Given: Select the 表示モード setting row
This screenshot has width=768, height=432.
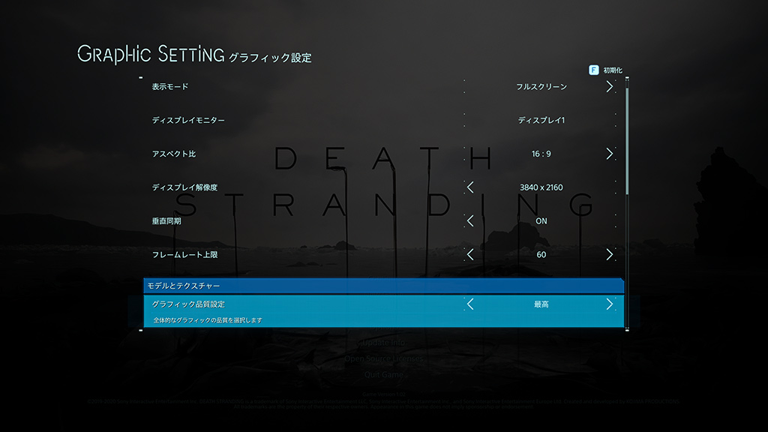Looking at the screenshot, I should (383, 87).
